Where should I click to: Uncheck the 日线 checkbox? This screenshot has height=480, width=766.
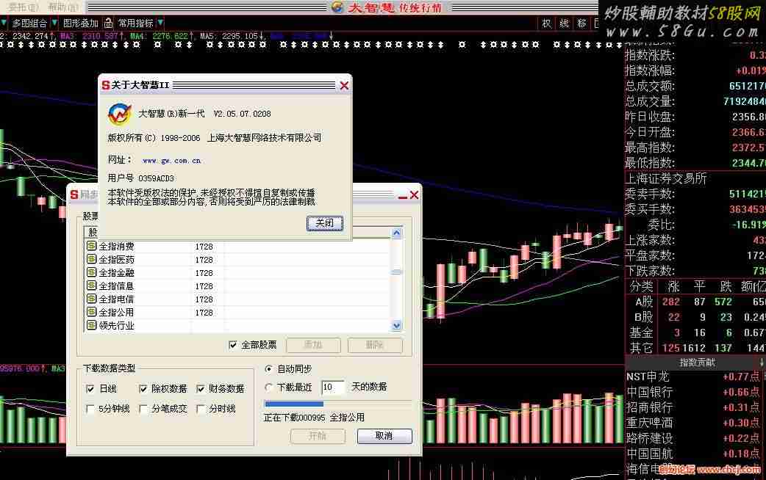tap(90, 389)
